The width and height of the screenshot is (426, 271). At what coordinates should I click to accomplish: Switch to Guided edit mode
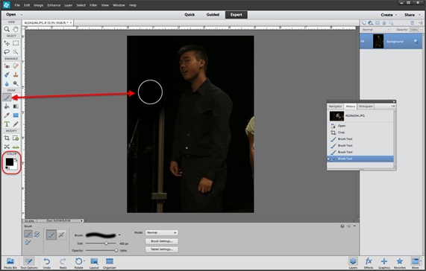213,15
